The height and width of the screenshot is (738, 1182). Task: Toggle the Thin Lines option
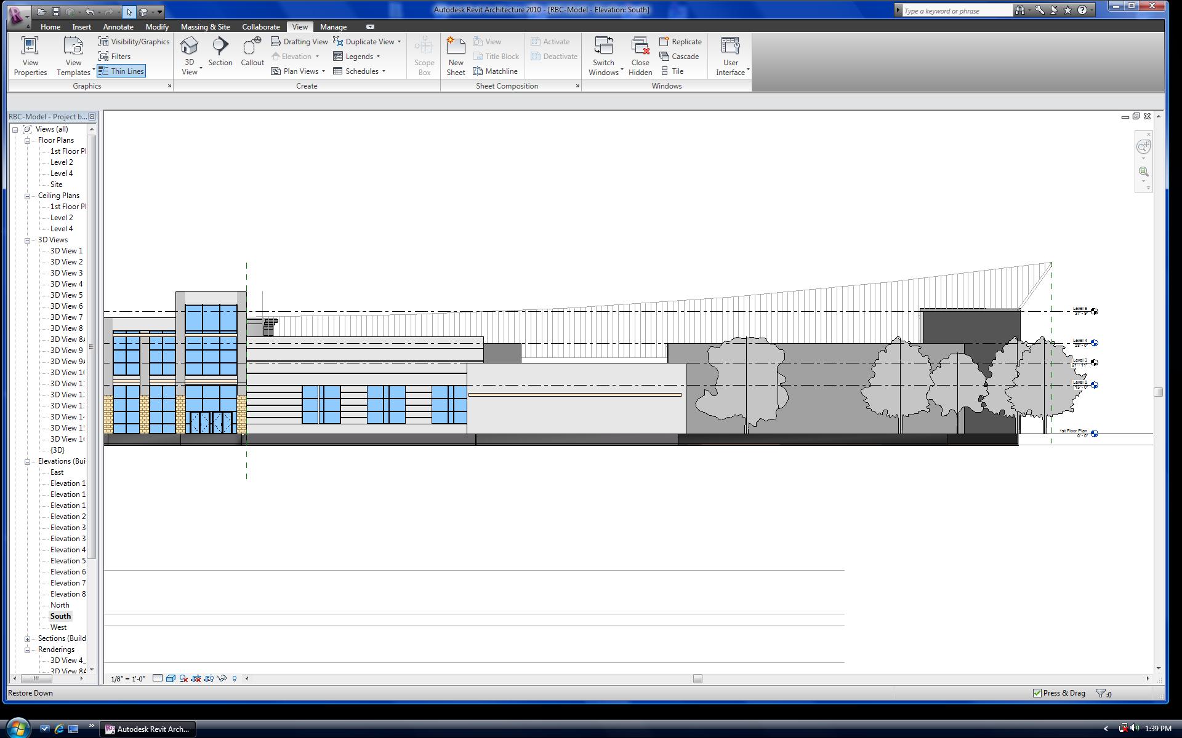click(121, 71)
